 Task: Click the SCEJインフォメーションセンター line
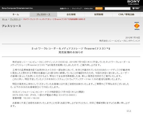point(48,92)
